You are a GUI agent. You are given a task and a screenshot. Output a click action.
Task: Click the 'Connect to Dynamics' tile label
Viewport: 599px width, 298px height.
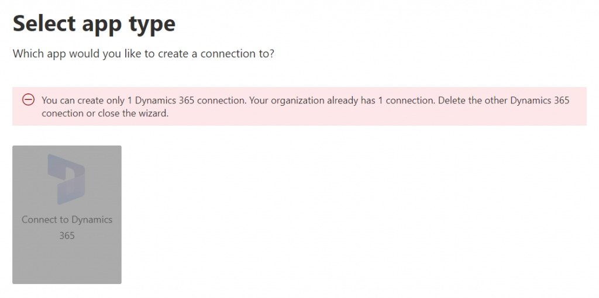tap(67, 220)
